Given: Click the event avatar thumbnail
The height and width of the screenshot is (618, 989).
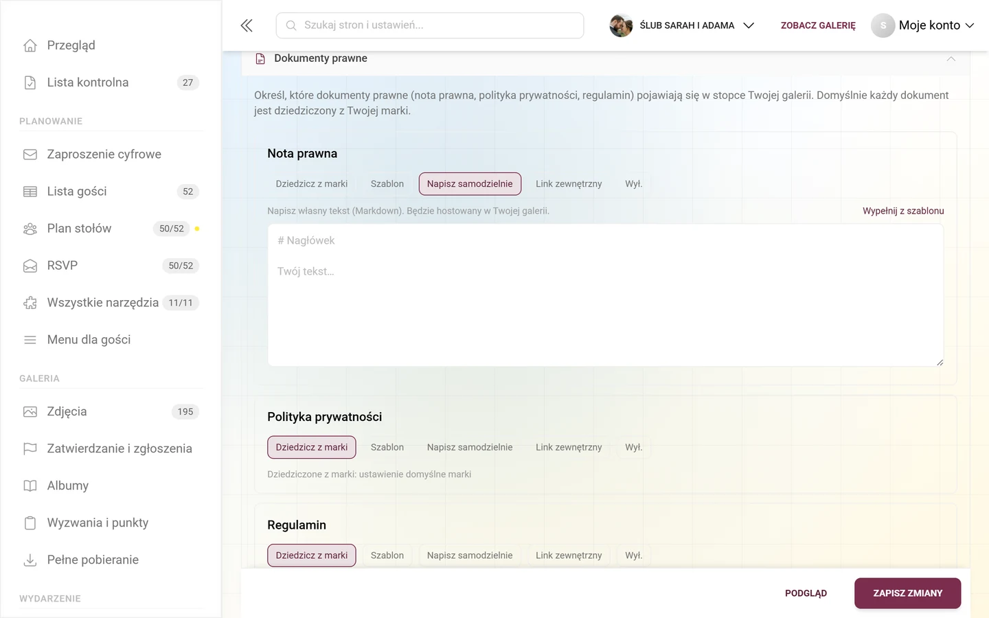Looking at the screenshot, I should pyautogui.click(x=621, y=25).
